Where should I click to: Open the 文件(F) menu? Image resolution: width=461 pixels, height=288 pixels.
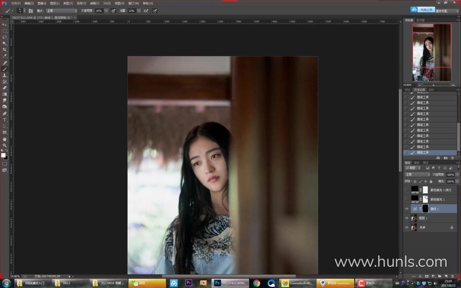click(16, 3)
